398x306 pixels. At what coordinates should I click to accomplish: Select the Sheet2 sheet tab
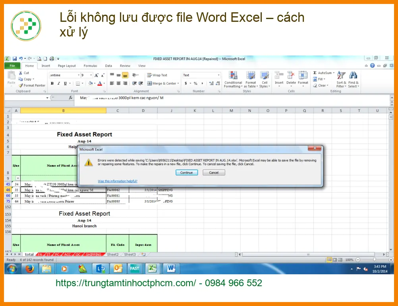113,254
